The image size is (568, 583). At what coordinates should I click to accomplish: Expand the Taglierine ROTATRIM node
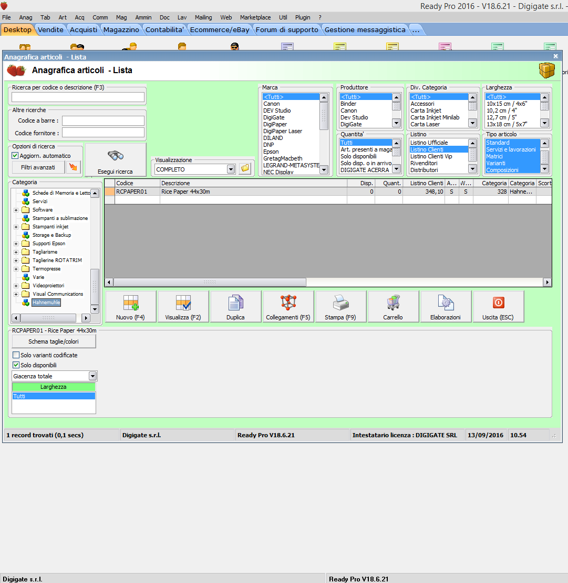(16, 260)
